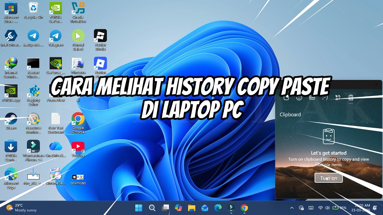Image resolution: width=383 pixels, height=215 pixels.
Task: Open the notification bell in the taskbar
Action: click(x=375, y=208)
